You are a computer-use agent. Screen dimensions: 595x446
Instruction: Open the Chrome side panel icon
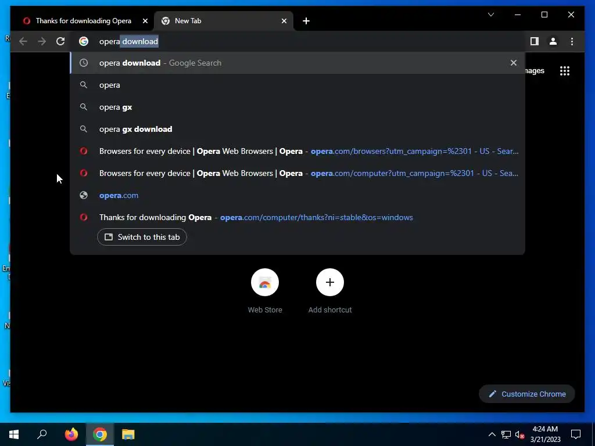[535, 41]
